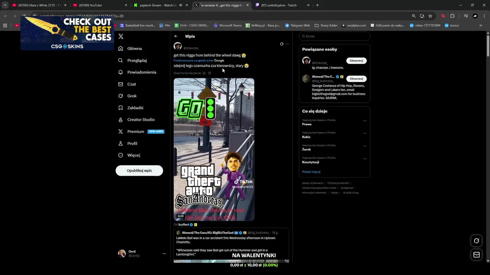Screen dimensions: 490x275
Task: Open options for the Żurek trend
Action: [x=364, y=146]
